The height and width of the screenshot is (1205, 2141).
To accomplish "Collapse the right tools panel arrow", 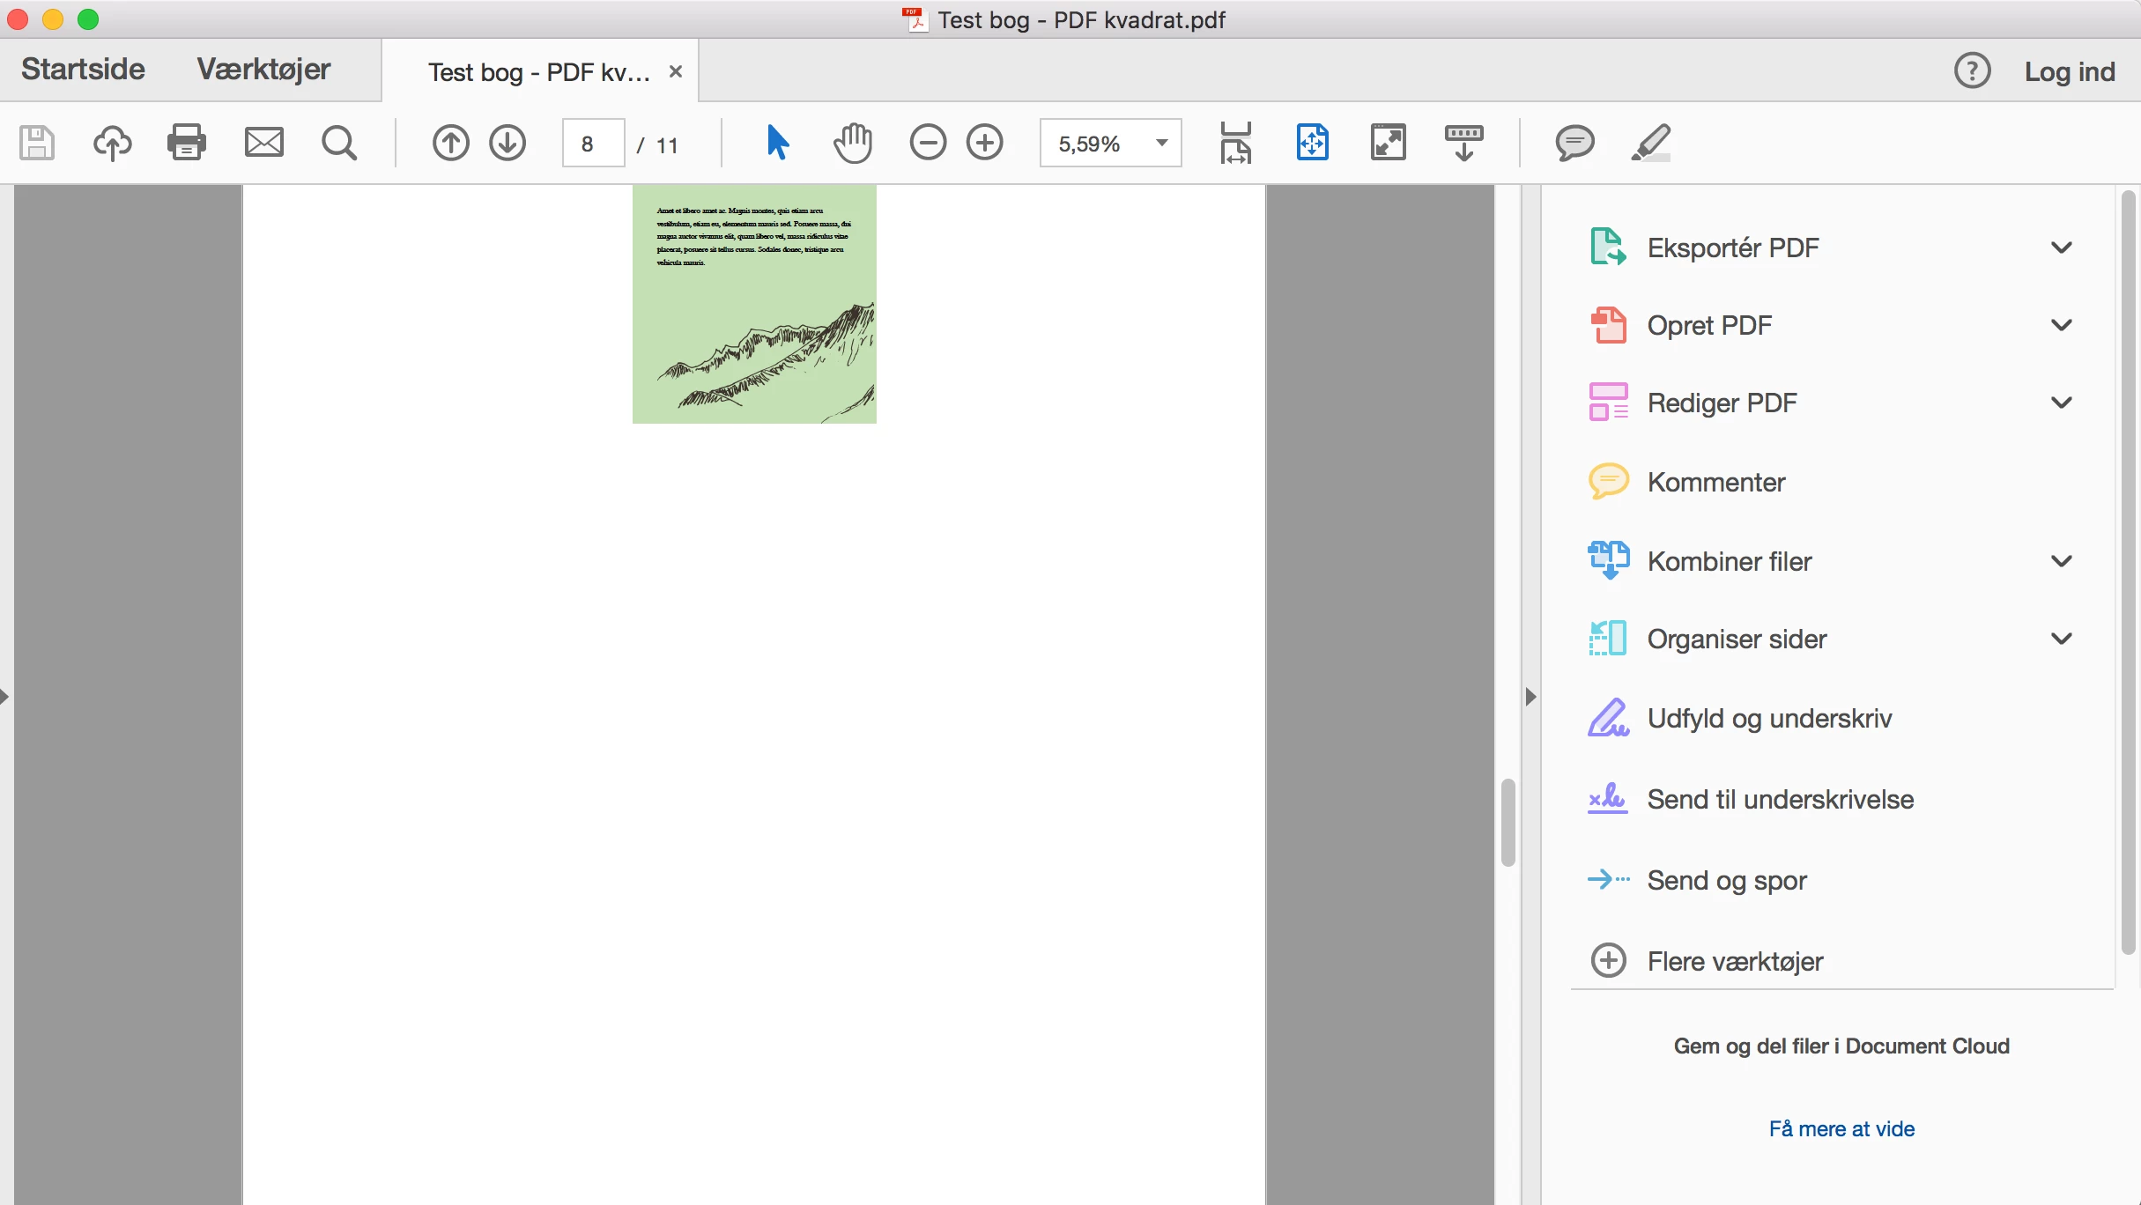I will click(1530, 697).
